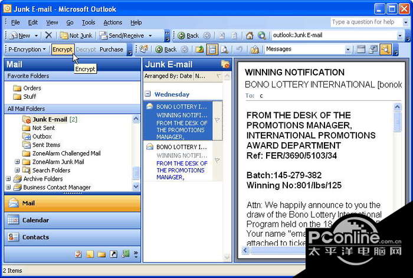Open the Messages current view dropdown
This screenshot has width=413, height=278.
(x=348, y=49)
